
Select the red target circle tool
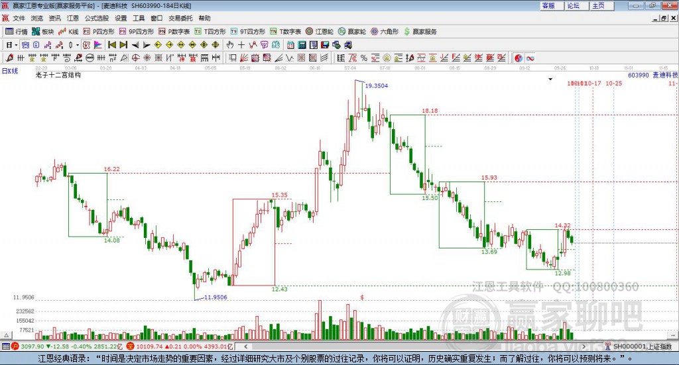click(x=135, y=58)
